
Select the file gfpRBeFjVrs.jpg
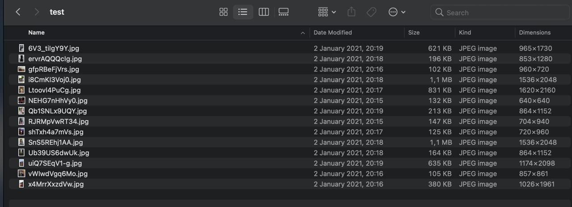[x=54, y=69]
